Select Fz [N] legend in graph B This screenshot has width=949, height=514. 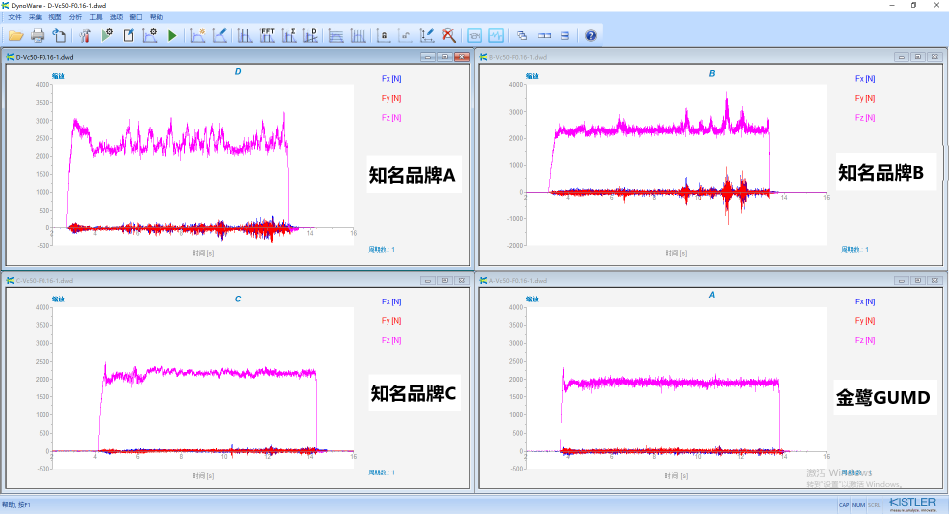pyautogui.click(x=865, y=118)
